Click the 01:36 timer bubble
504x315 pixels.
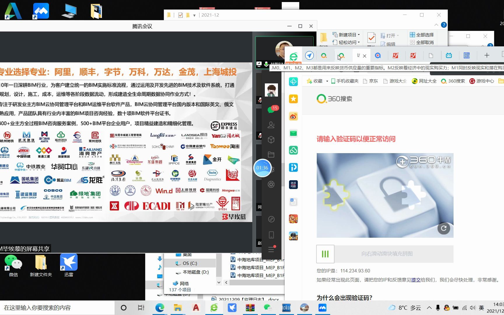pyautogui.click(x=262, y=168)
